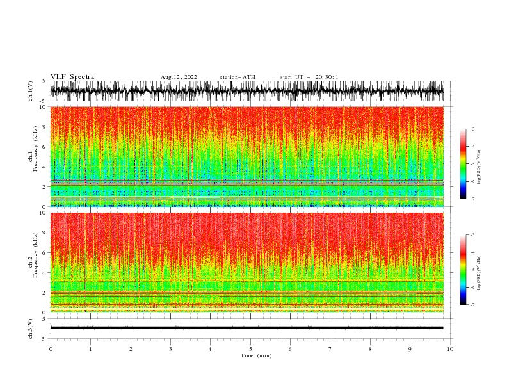Click the "9" tick on the time axis

pos(410,349)
